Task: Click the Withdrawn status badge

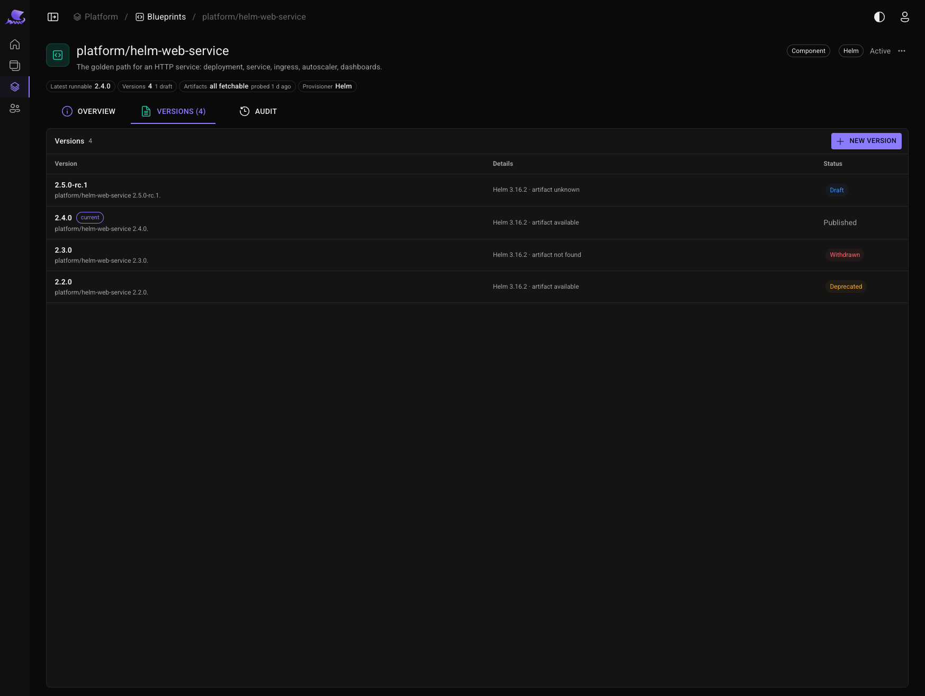Action: 845,255
